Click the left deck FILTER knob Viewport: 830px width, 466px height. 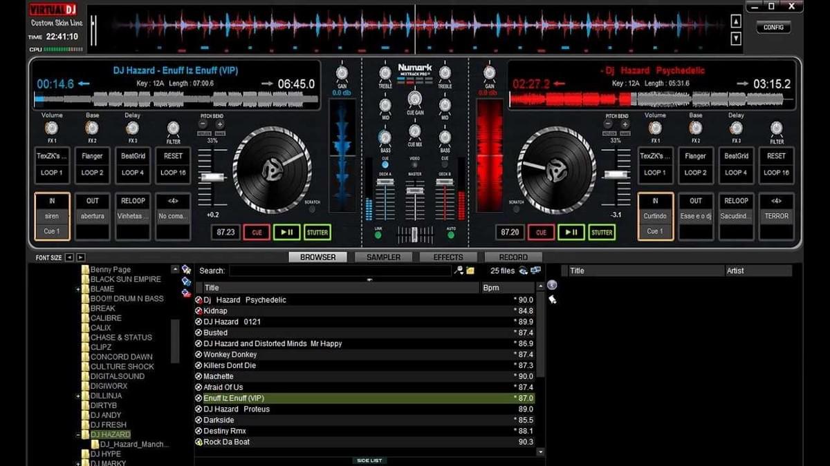pyautogui.click(x=173, y=128)
